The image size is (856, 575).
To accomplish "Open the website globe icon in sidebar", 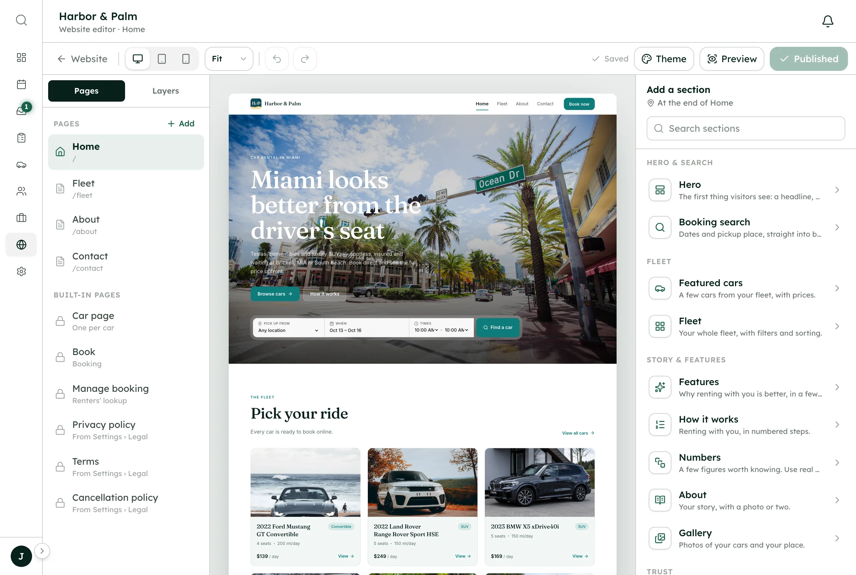I will (21, 245).
